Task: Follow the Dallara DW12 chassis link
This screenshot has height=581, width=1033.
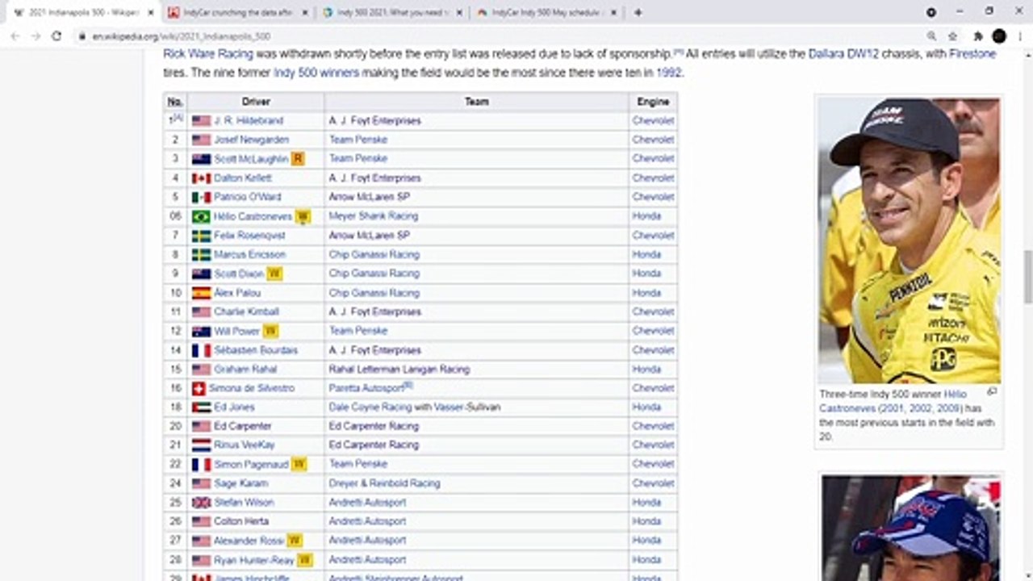Action: pyautogui.click(x=843, y=54)
